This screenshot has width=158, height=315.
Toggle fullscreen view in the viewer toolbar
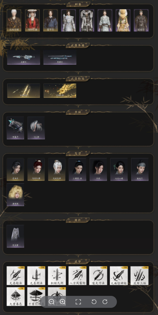coord(78,302)
